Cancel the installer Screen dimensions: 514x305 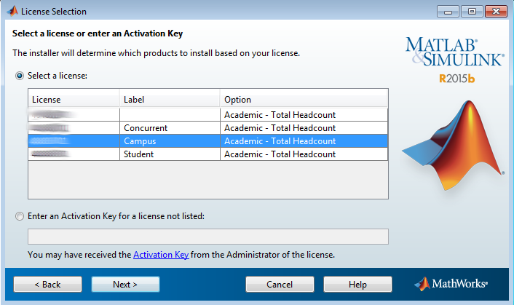(280, 285)
